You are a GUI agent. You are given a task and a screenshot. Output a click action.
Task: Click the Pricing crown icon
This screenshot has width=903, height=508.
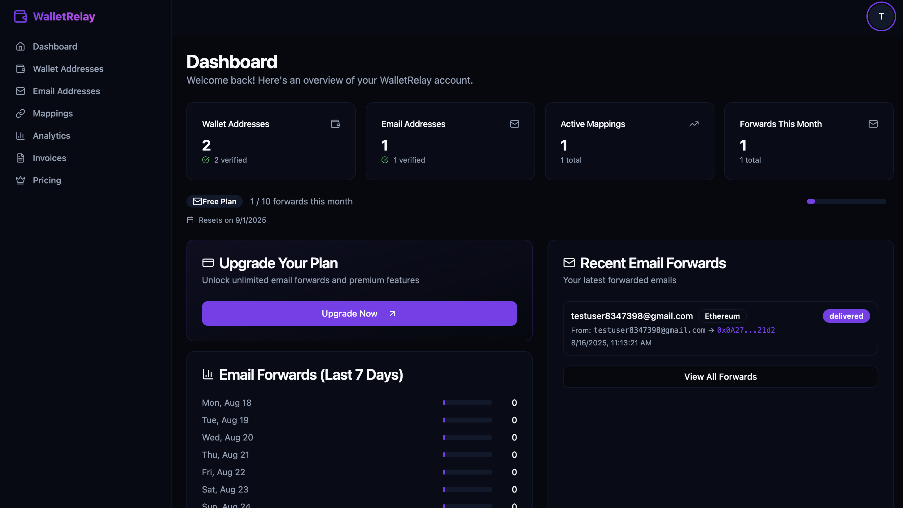click(x=20, y=180)
